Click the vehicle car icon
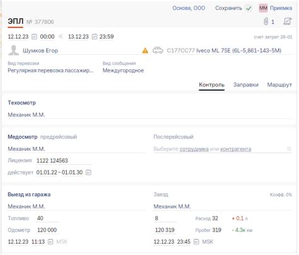The width and height of the screenshot is (299, 255). [x=158, y=50]
